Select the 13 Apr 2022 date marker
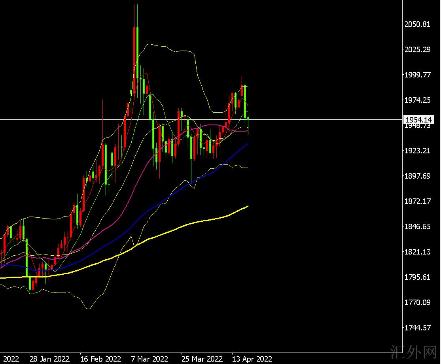Viewport: 441px width, 364px height. [x=252, y=359]
